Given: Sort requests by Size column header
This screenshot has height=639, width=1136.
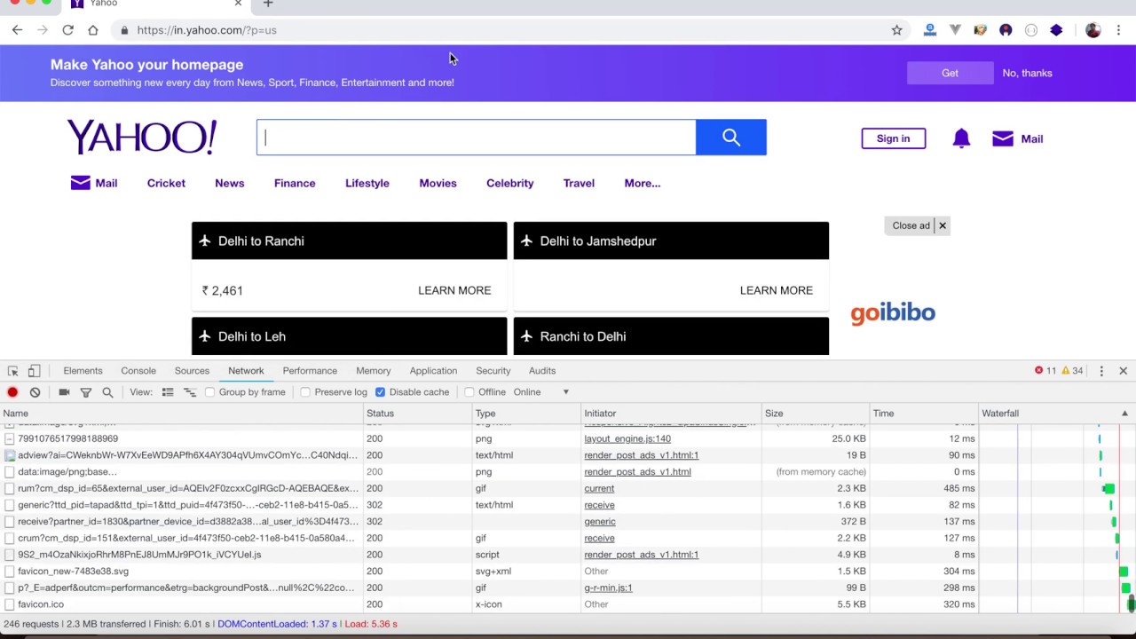Looking at the screenshot, I should click(816, 414).
